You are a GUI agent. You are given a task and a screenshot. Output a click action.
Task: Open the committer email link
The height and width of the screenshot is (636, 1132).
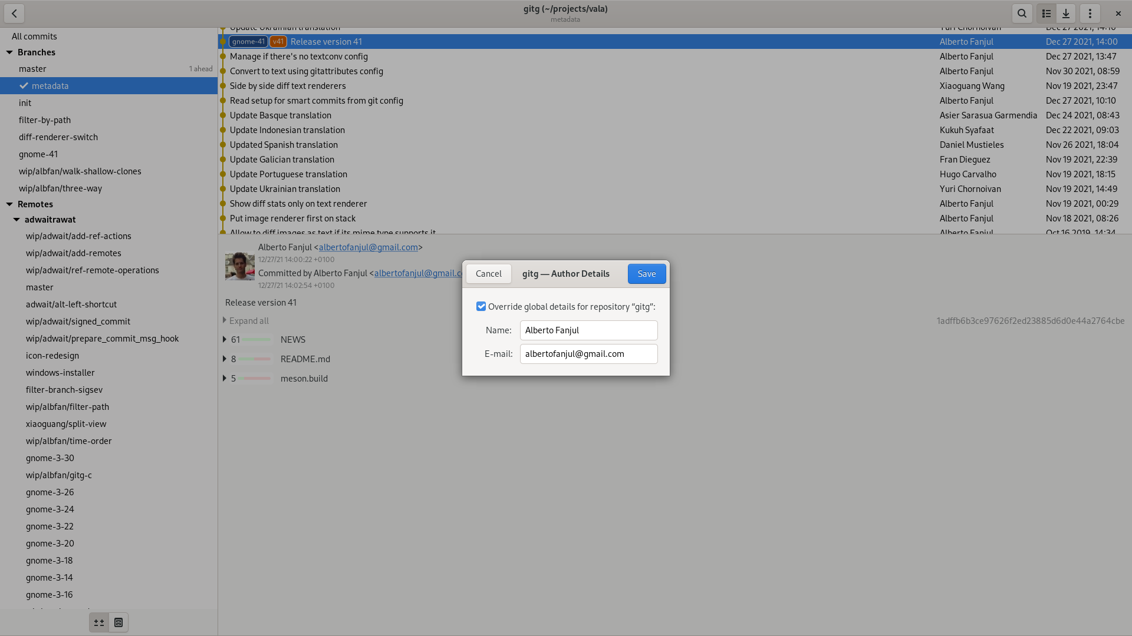point(418,273)
